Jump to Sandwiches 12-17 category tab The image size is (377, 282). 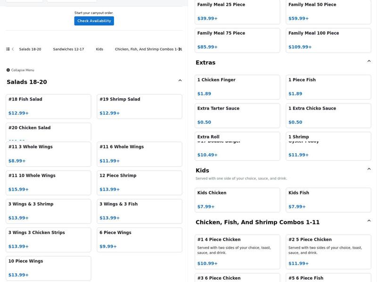tap(68, 49)
